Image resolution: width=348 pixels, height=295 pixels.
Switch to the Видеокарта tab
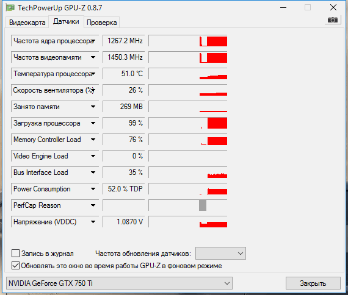tap(27, 23)
